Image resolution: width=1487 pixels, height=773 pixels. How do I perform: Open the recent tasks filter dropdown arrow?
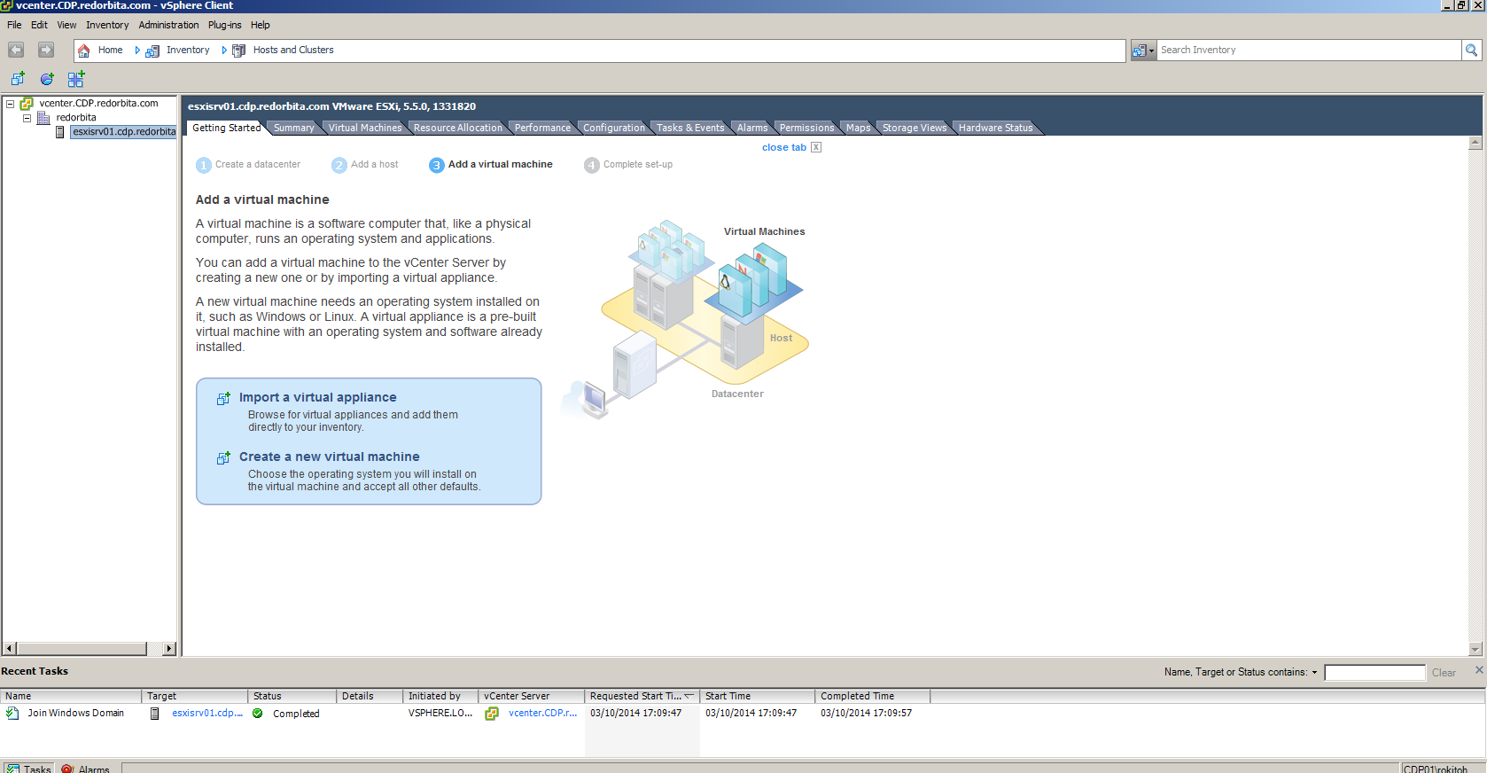1314,673
